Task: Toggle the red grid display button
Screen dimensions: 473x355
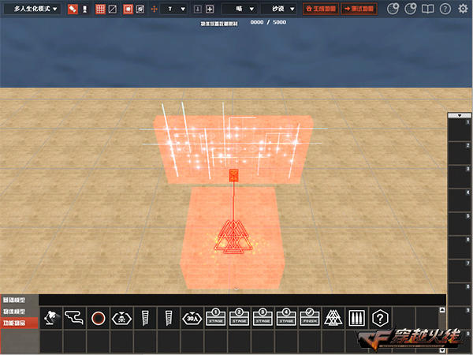Action: coord(100,9)
